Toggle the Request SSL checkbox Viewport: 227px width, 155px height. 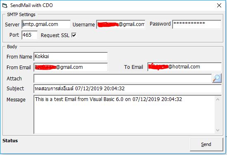(x=74, y=35)
